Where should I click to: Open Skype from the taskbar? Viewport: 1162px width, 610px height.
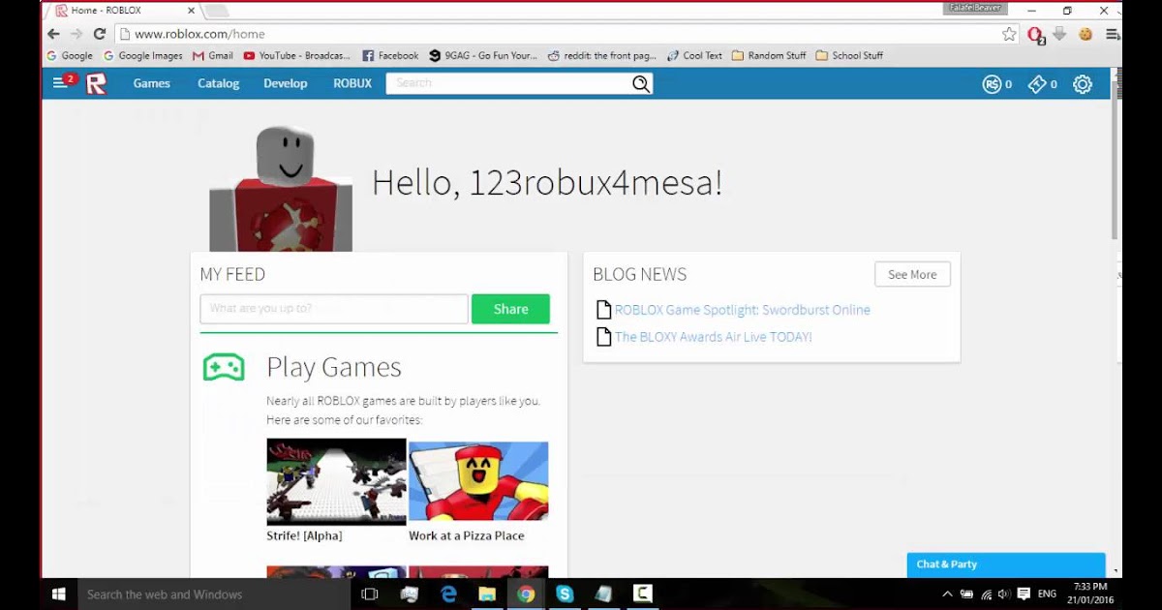tap(565, 594)
